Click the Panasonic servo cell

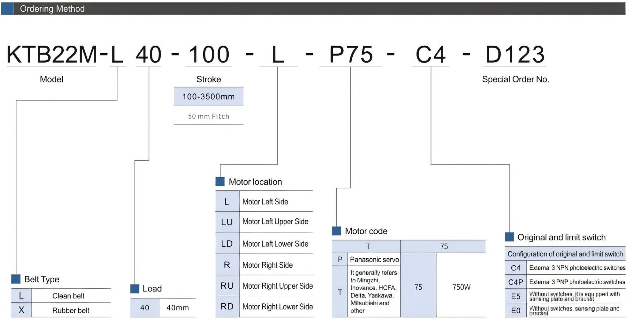click(374, 260)
